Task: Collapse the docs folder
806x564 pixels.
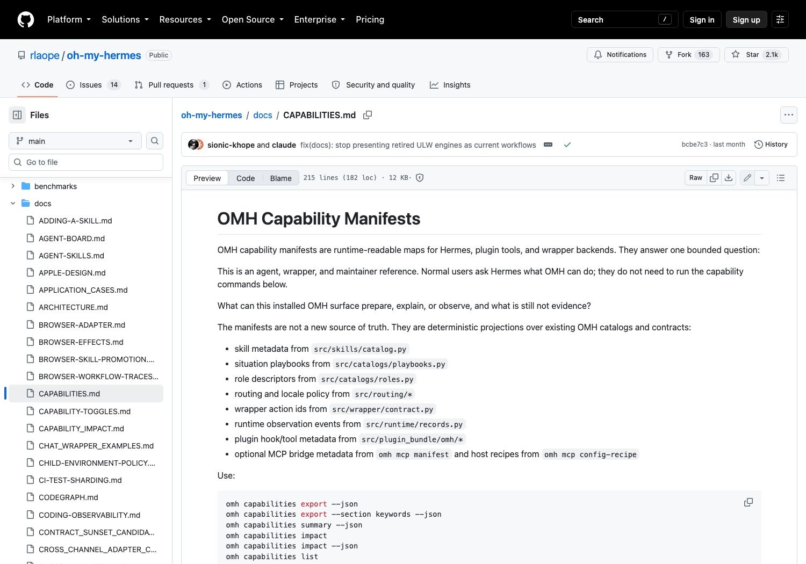Action: [x=13, y=203]
